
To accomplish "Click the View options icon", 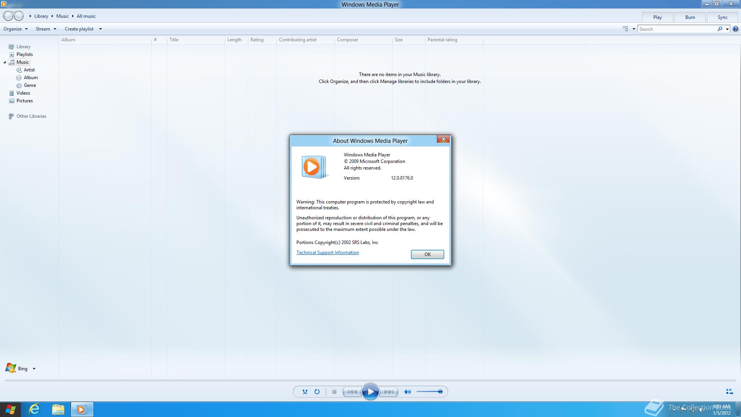I will pos(625,29).
